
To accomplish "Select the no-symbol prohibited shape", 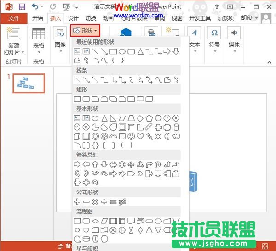I will point(104,136).
